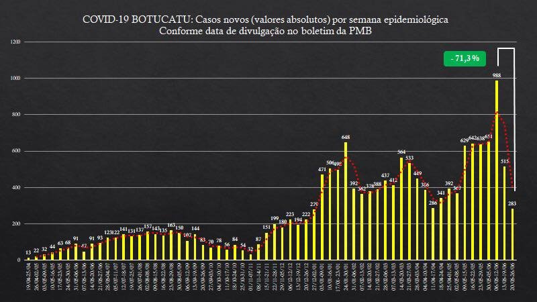Select the final bar labeled 283

[x=512, y=234]
